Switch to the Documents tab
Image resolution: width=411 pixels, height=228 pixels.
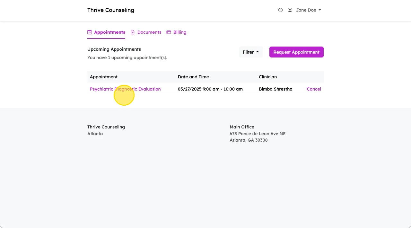tap(146, 32)
